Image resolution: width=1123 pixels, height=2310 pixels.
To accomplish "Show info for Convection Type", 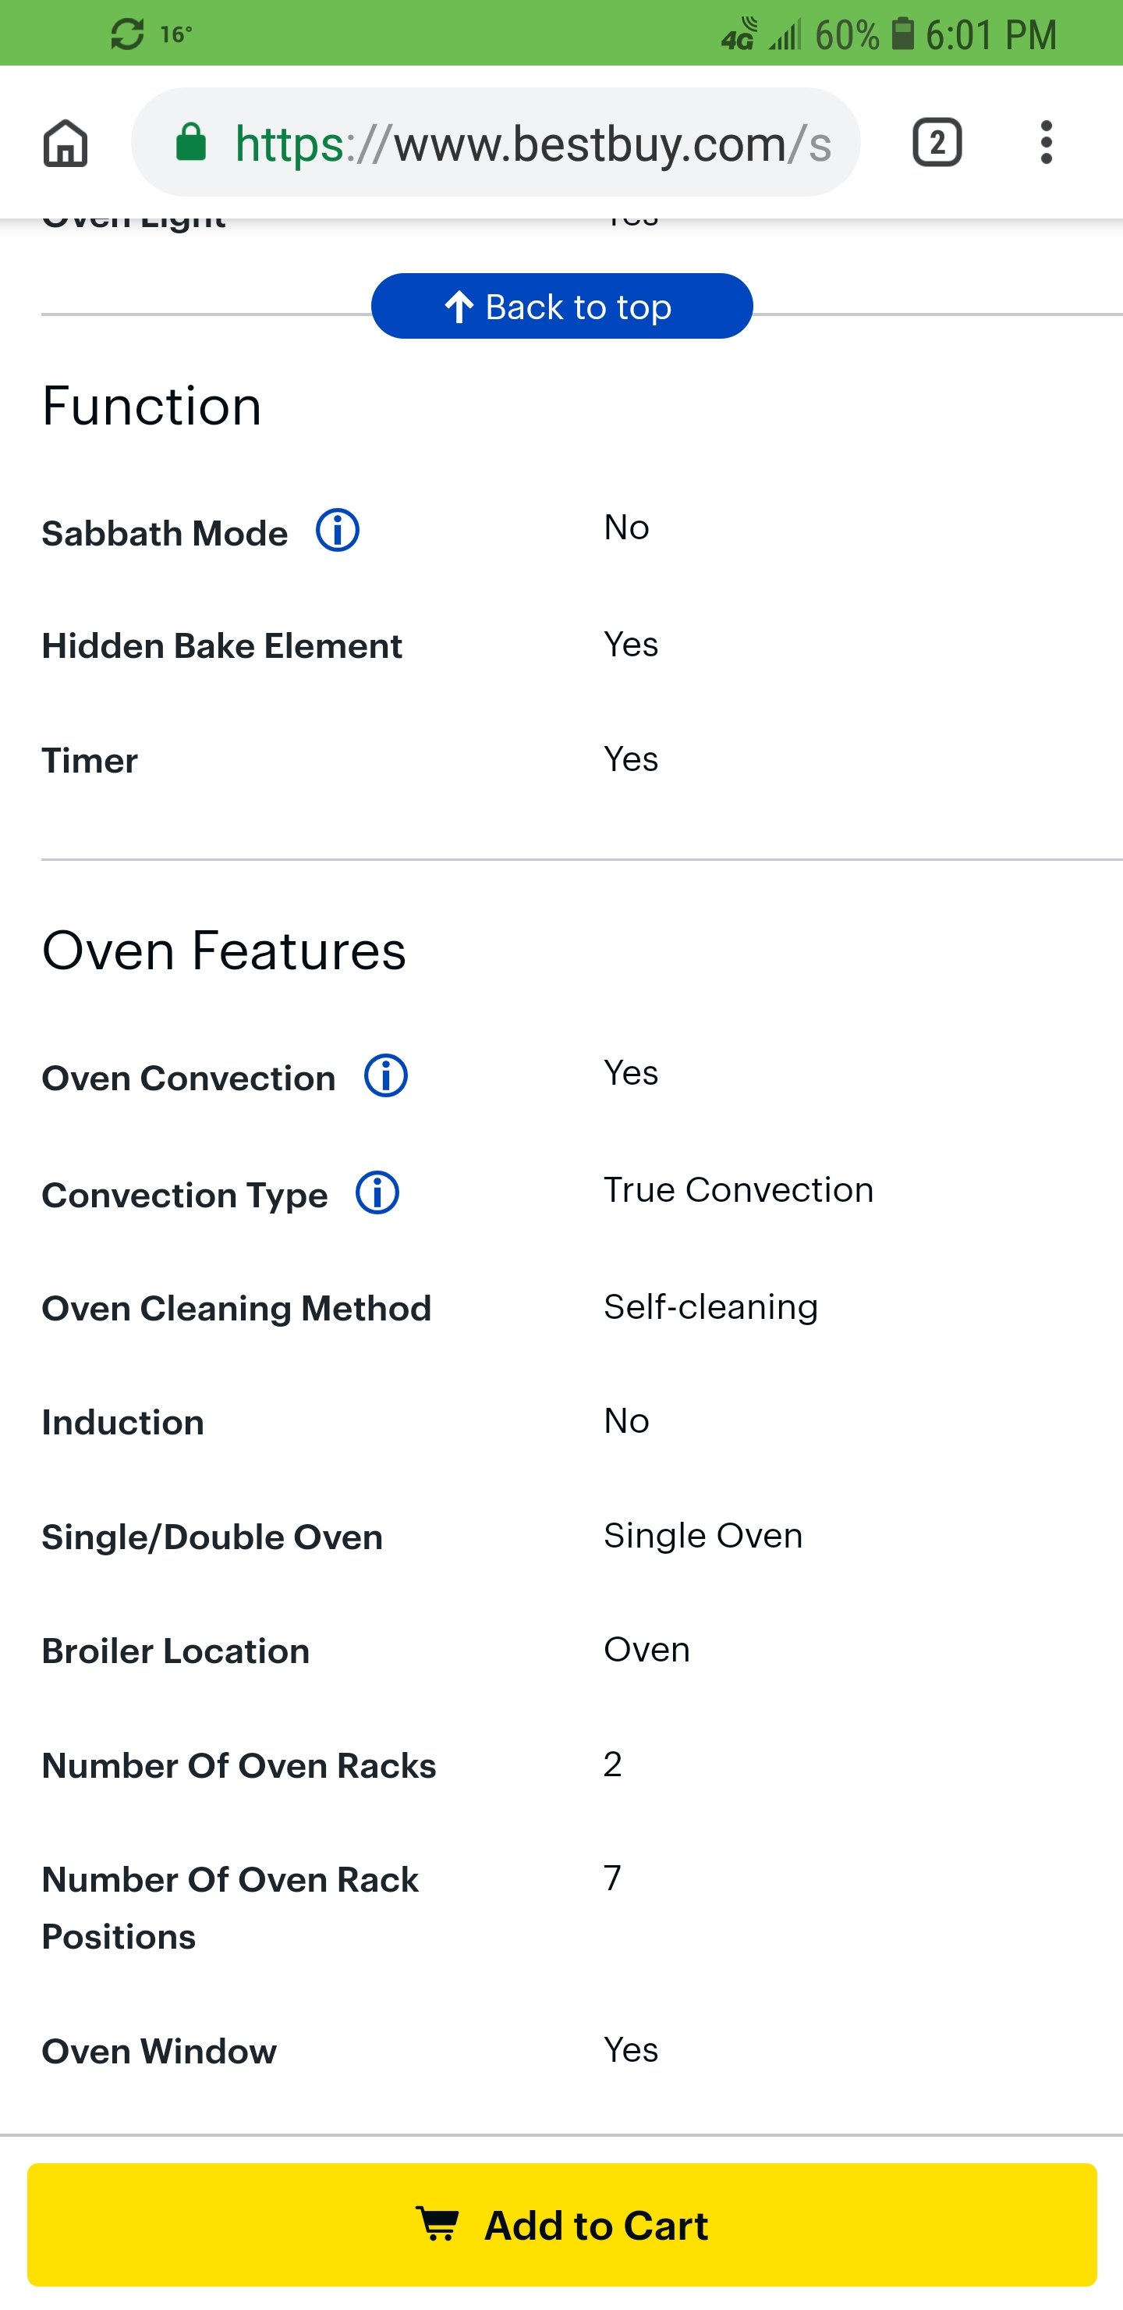I will pos(377,1192).
